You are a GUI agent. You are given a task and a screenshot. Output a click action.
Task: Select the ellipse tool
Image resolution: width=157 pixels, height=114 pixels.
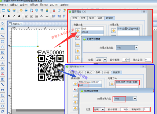click(2, 47)
